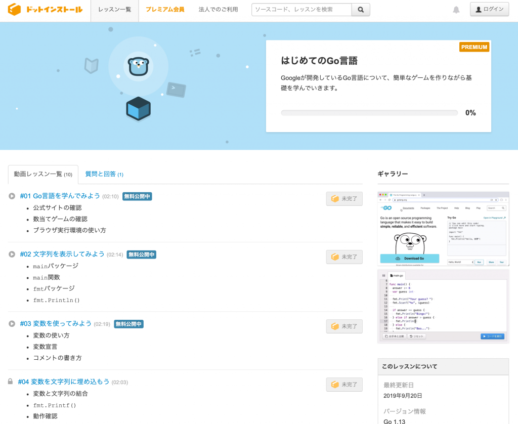518x424 pixels.
Task: Click the はじめてのGo言語 course title
Action: point(319,61)
